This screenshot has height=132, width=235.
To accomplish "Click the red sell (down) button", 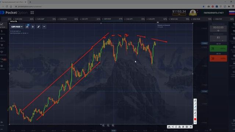I will [218, 58].
